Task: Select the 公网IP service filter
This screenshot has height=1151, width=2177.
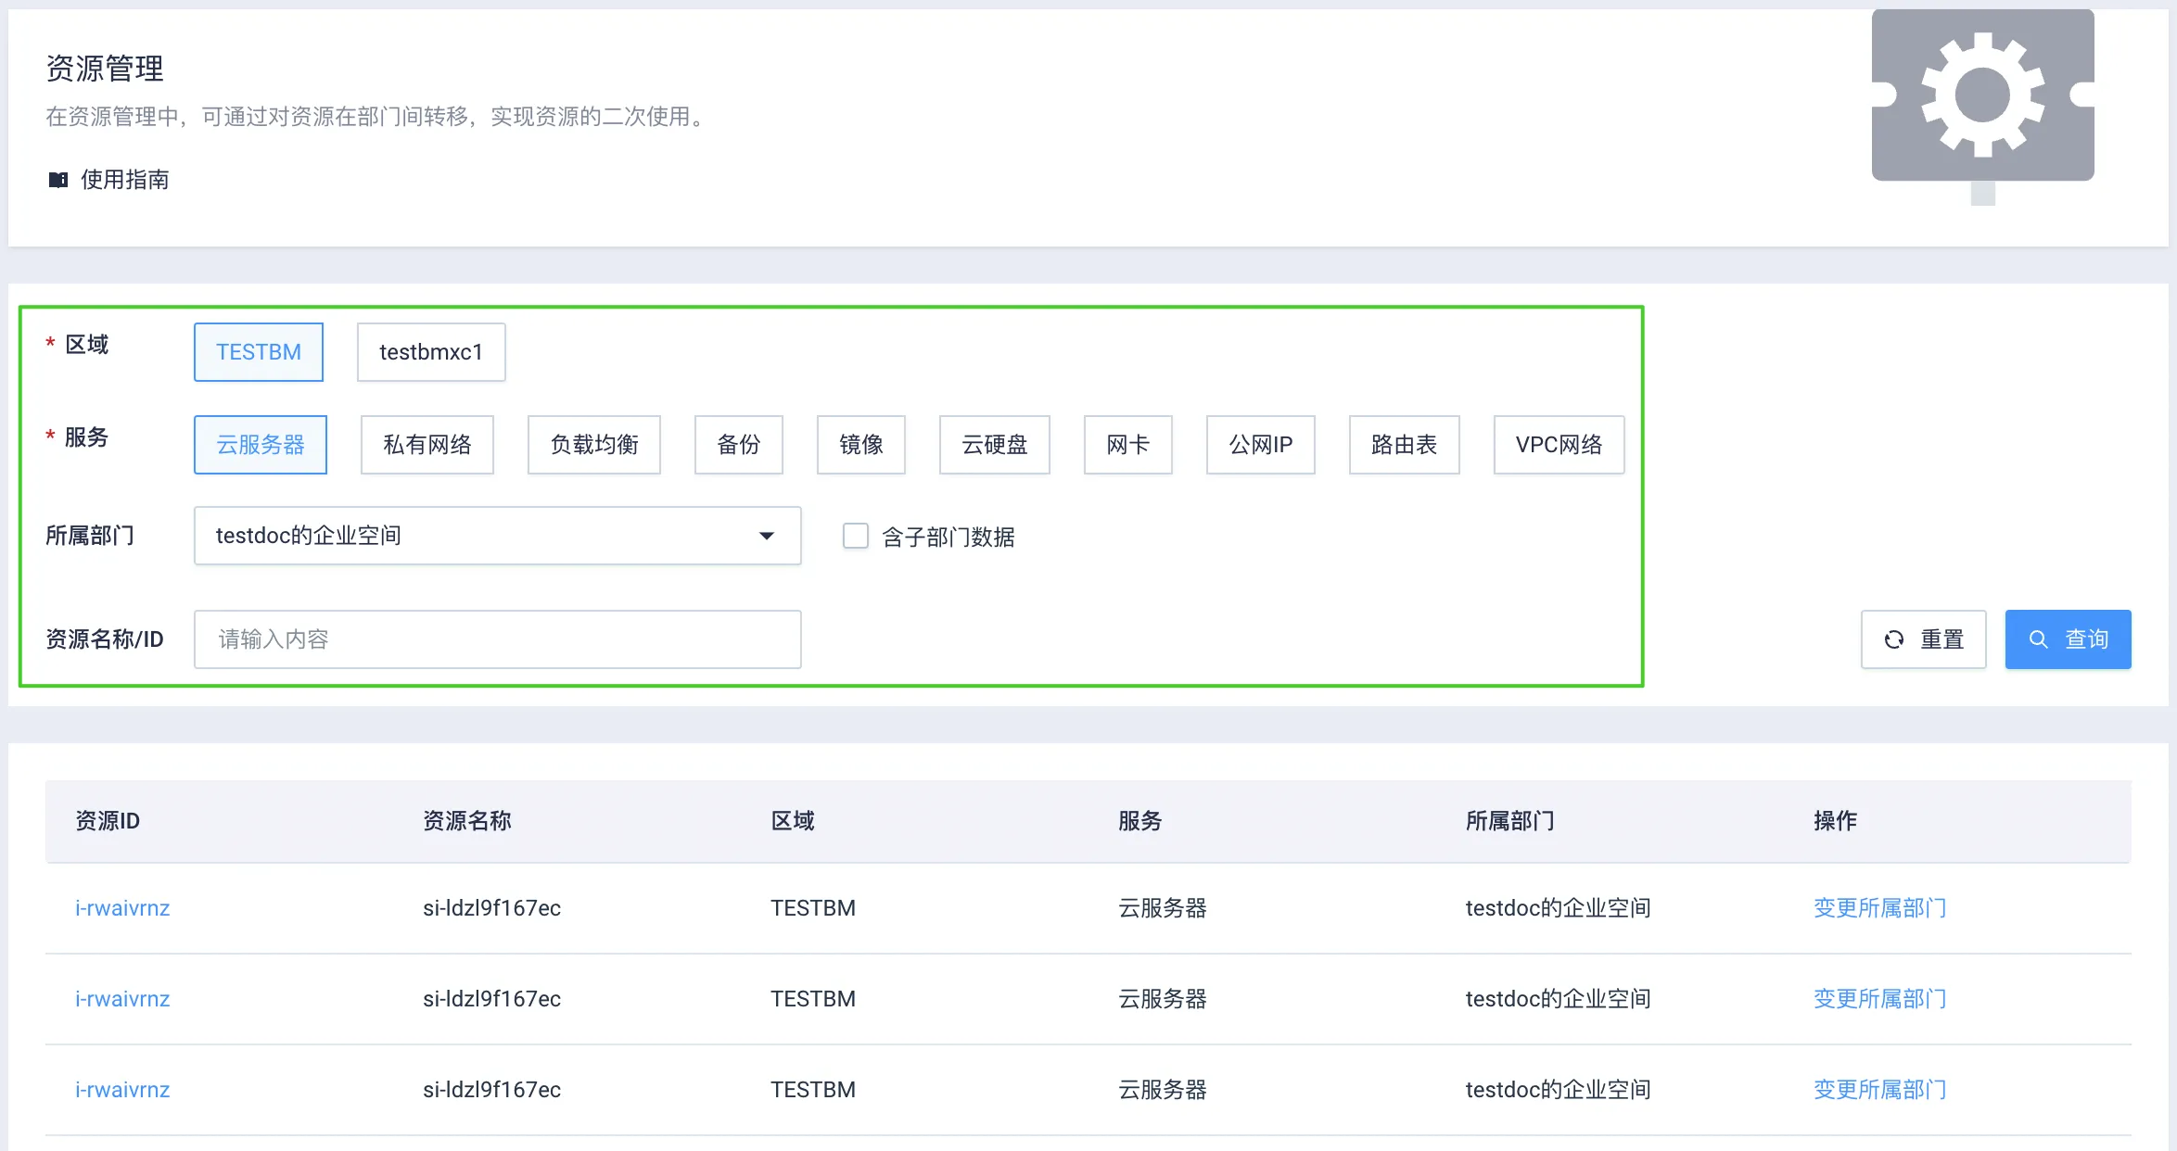Action: (1260, 445)
